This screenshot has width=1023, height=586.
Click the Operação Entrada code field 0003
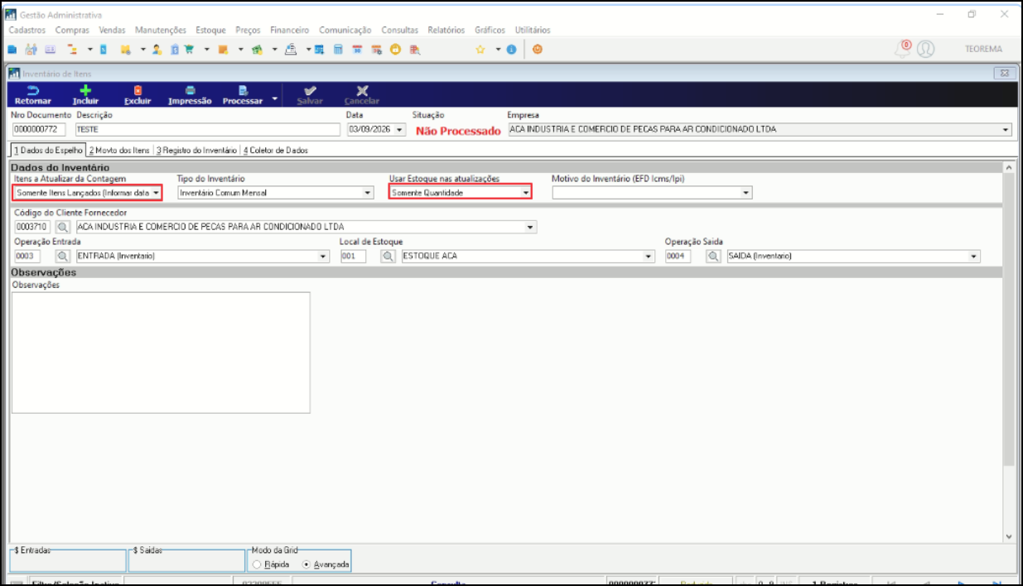point(27,257)
